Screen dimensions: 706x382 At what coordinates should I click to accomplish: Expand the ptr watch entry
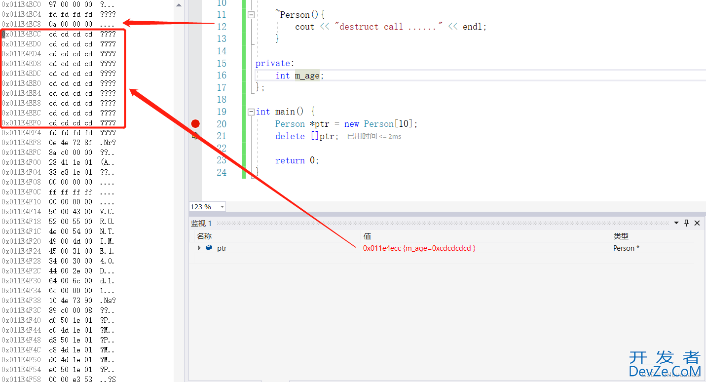[x=199, y=248]
